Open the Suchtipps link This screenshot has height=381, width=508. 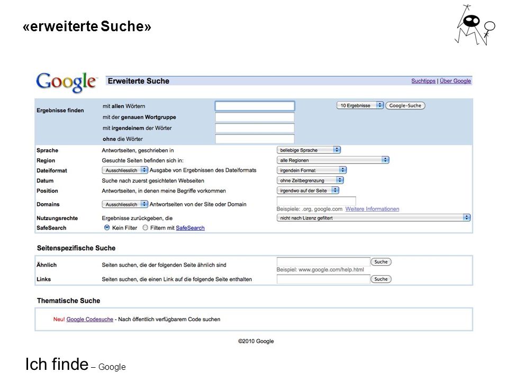(x=423, y=81)
